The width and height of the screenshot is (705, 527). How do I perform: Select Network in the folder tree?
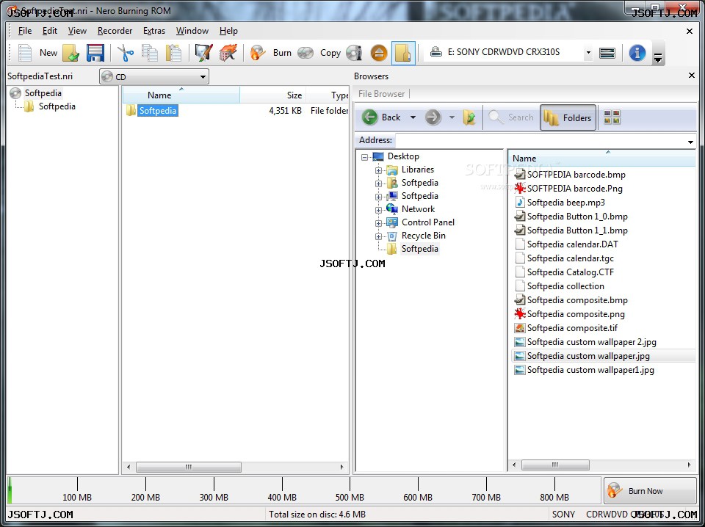point(418,209)
